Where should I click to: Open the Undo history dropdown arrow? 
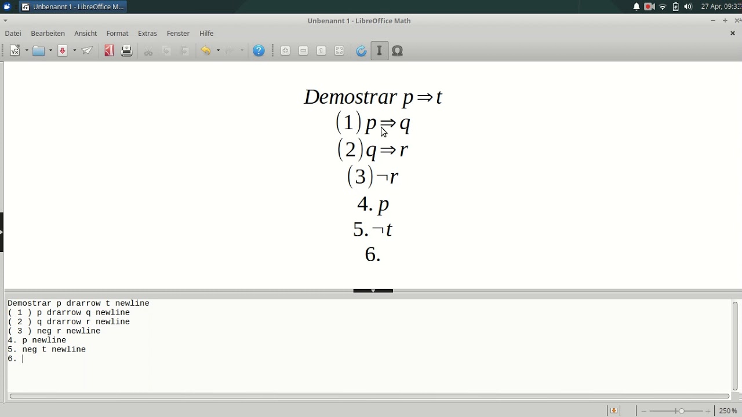[218, 51]
